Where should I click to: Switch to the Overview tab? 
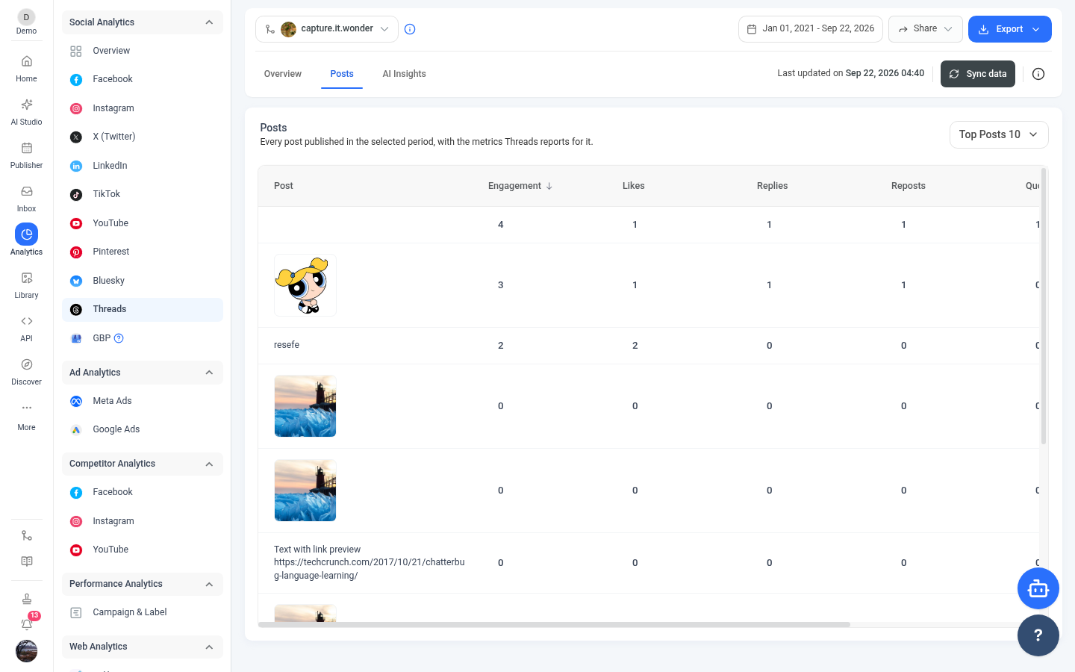(283, 74)
